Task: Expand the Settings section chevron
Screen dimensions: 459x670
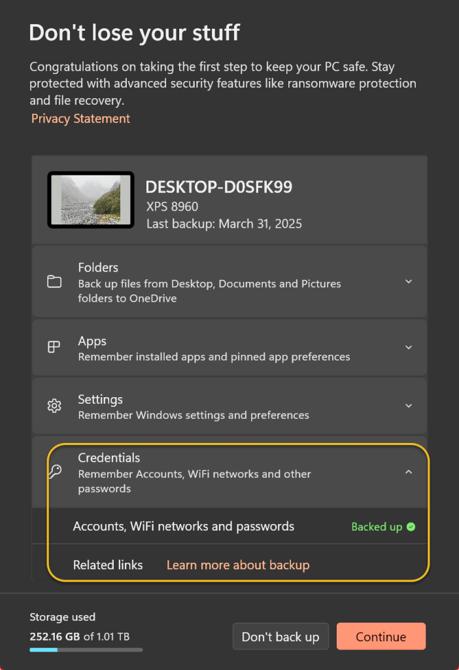Action: point(409,406)
